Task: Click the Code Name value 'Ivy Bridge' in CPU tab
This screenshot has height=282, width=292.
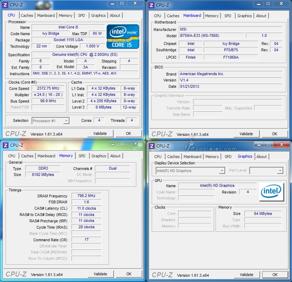Action: [x=50, y=33]
